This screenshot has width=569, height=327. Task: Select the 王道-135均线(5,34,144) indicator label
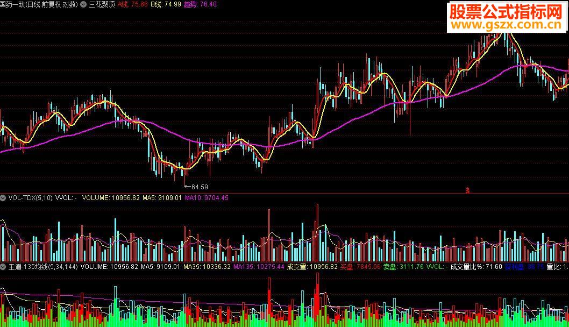43,267
